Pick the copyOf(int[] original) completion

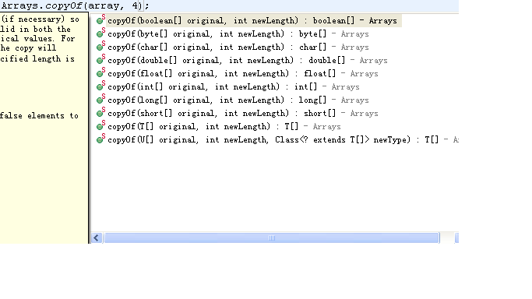click(234, 86)
